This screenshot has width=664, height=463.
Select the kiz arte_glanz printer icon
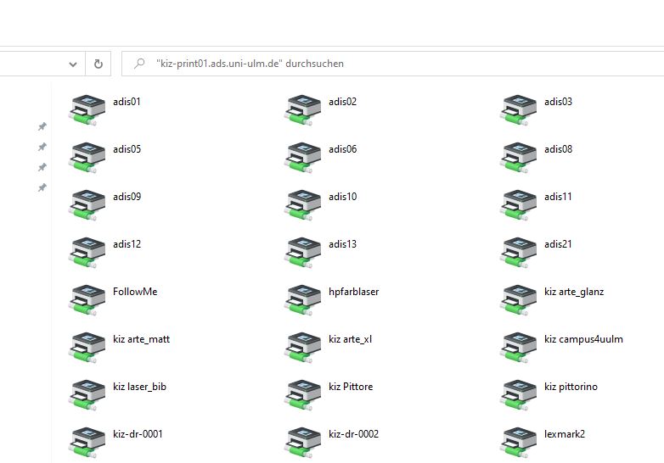[519, 298]
